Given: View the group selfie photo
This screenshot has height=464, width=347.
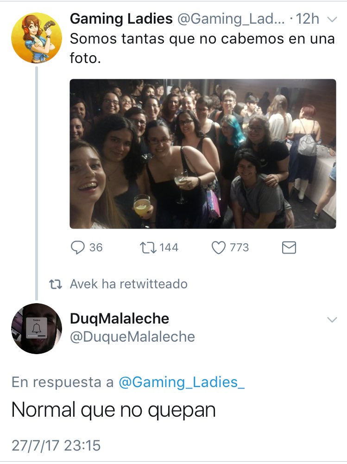Looking at the screenshot, I should pos(203,153).
